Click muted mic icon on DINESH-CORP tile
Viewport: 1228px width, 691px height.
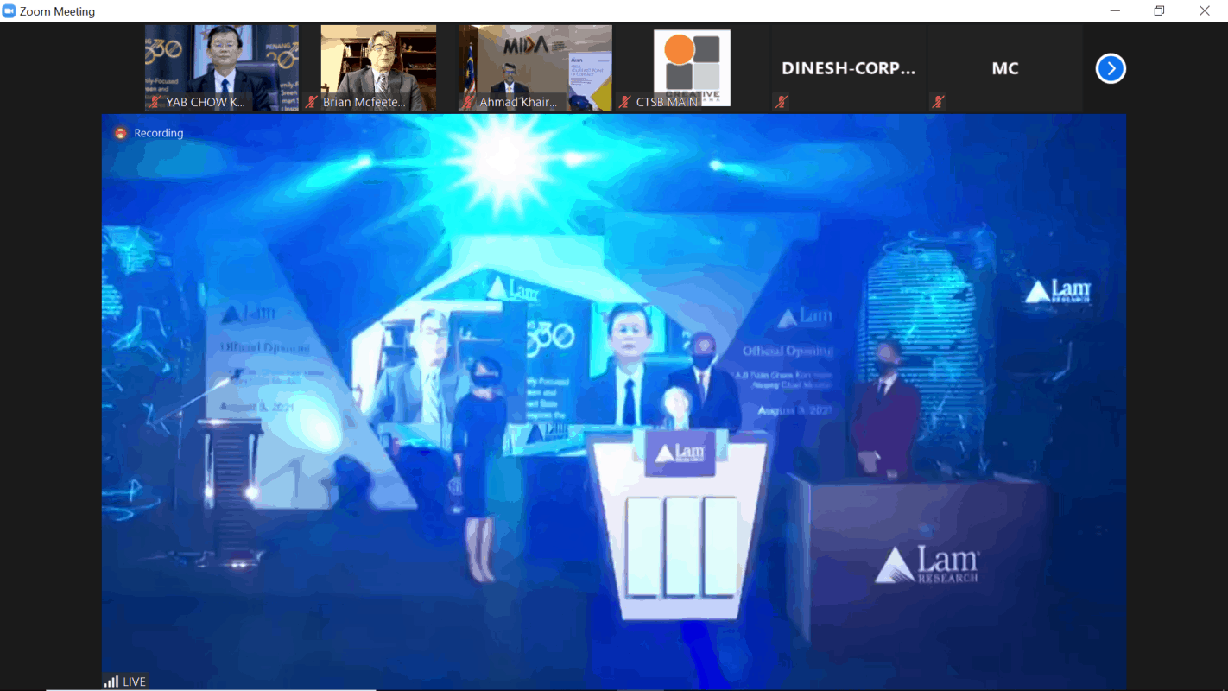click(781, 102)
